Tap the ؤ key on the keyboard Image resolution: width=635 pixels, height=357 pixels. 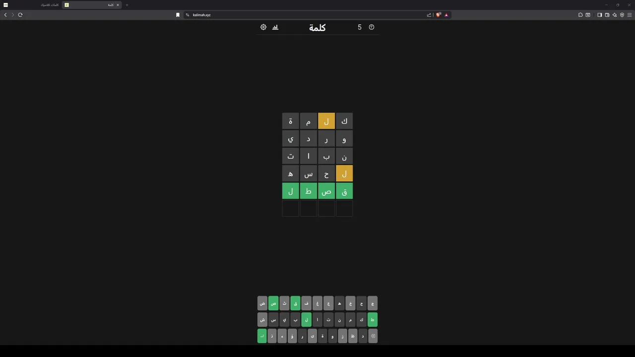point(292,336)
